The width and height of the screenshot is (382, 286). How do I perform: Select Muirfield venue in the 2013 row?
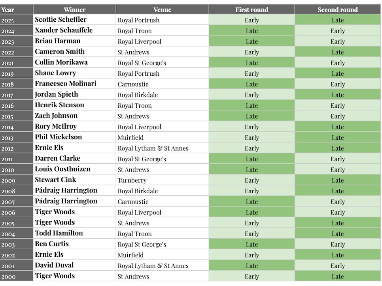click(162, 137)
